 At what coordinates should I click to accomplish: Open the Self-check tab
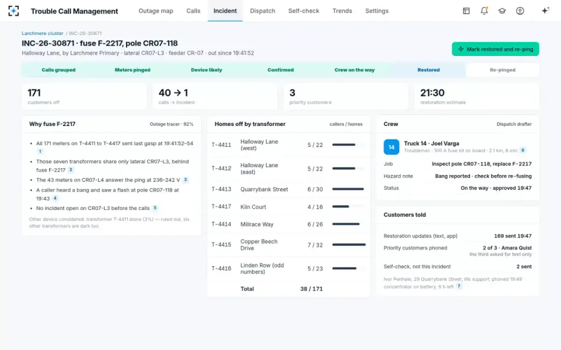click(304, 11)
